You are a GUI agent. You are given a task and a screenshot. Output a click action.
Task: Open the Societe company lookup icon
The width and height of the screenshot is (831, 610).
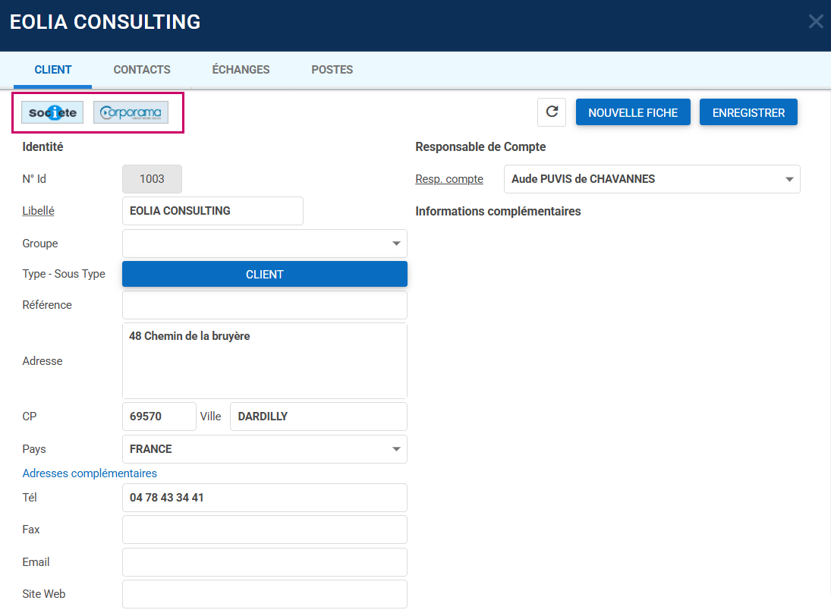52,113
